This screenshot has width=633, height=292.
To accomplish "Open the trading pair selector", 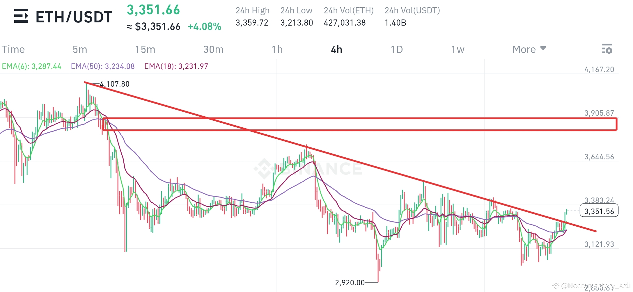I will pyautogui.click(x=74, y=17).
